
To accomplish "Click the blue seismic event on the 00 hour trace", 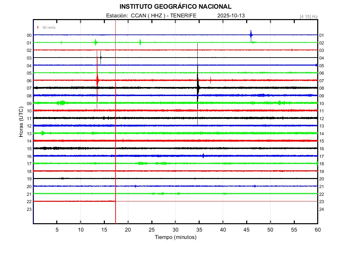I will [251, 35].
